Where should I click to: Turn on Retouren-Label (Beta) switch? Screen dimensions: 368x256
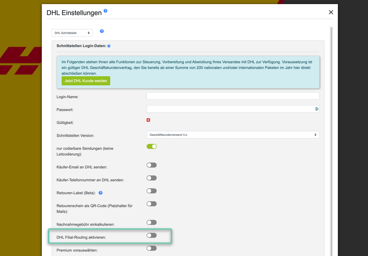pos(152,191)
